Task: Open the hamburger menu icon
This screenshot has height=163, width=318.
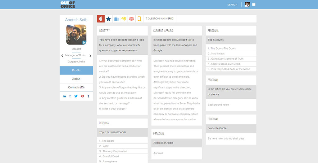Action: 254,5
